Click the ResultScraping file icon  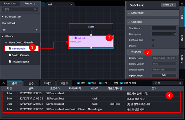pos(10,61)
